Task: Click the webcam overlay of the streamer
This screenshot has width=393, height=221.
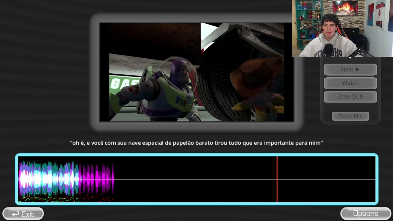Action: (x=342, y=29)
